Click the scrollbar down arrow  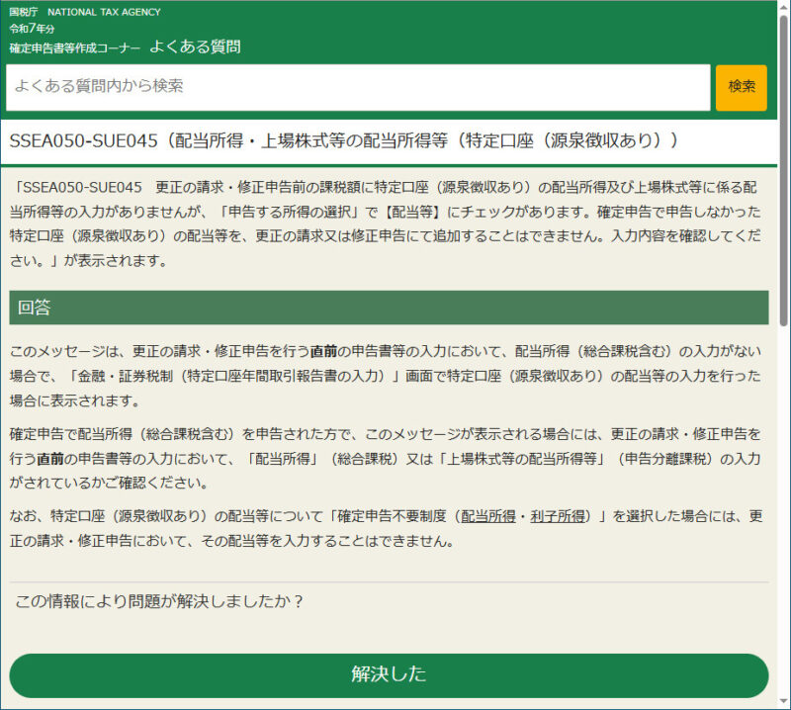784,702
